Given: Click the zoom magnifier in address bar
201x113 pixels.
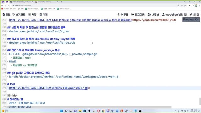Looking at the screenshot, I should [x=178, y=6].
